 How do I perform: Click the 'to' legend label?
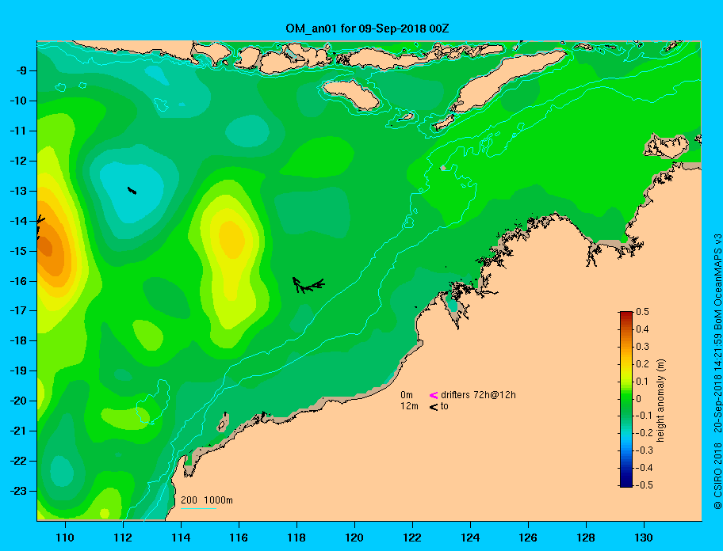pos(444,406)
